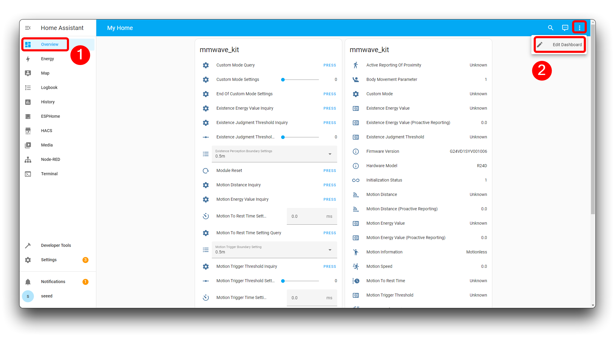Open the Custom Mode sensor row
Image resolution: width=615 pixels, height=337 pixels.
tap(418, 94)
